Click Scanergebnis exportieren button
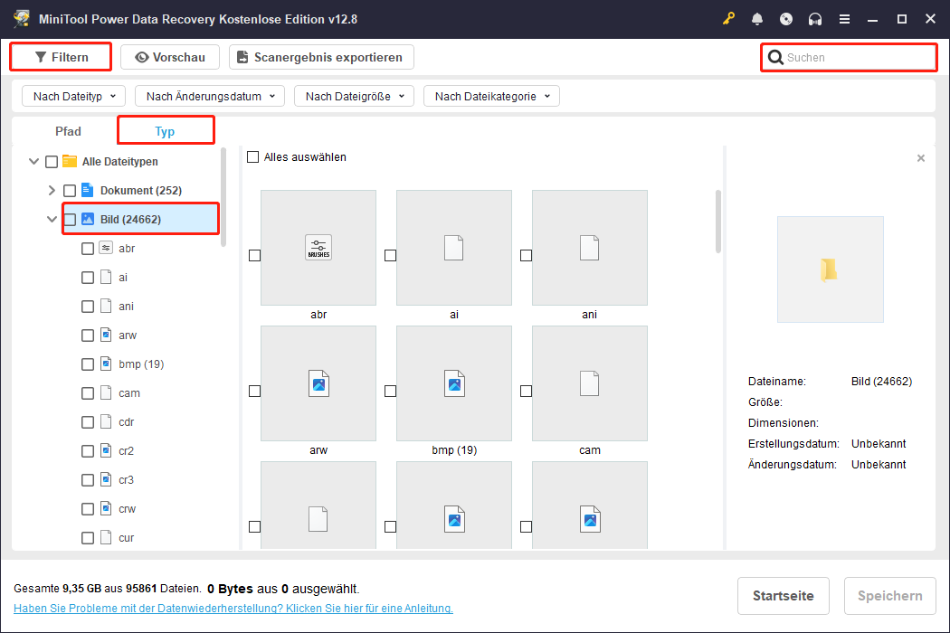Viewport: 950px width, 633px height. tap(321, 57)
